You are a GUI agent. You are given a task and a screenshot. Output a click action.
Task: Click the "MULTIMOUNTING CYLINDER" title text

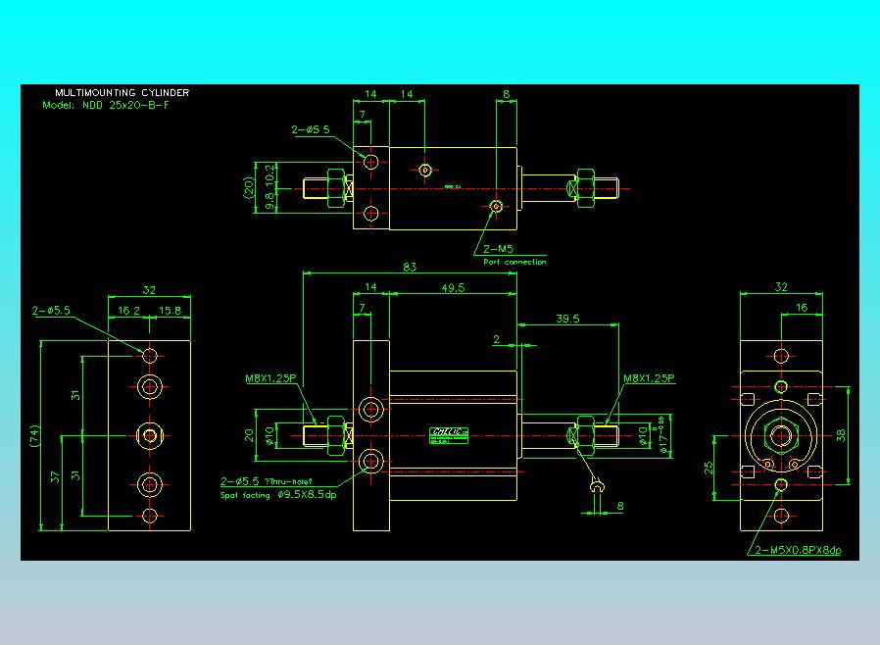[x=122, y=92]
